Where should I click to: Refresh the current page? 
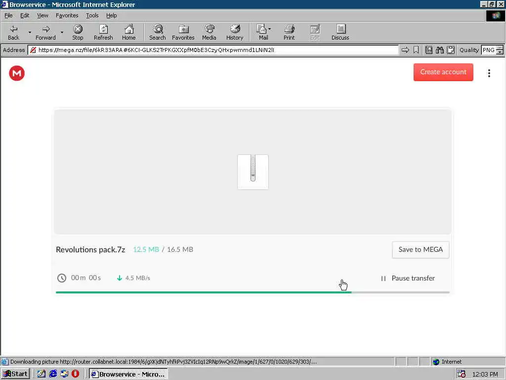click(103, 32)
